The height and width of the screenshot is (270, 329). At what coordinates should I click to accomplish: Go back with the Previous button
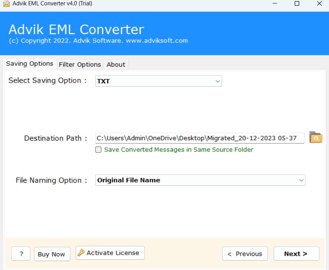click(245, 254)
